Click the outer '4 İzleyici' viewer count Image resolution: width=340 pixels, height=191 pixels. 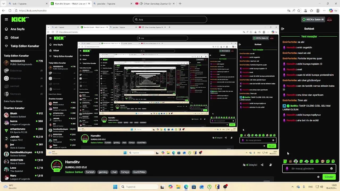250,165
